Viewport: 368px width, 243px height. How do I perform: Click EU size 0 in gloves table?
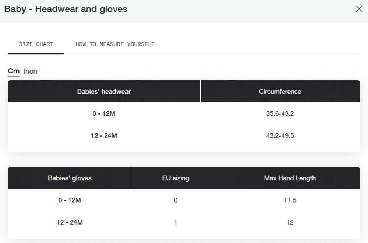pos(176,200)
